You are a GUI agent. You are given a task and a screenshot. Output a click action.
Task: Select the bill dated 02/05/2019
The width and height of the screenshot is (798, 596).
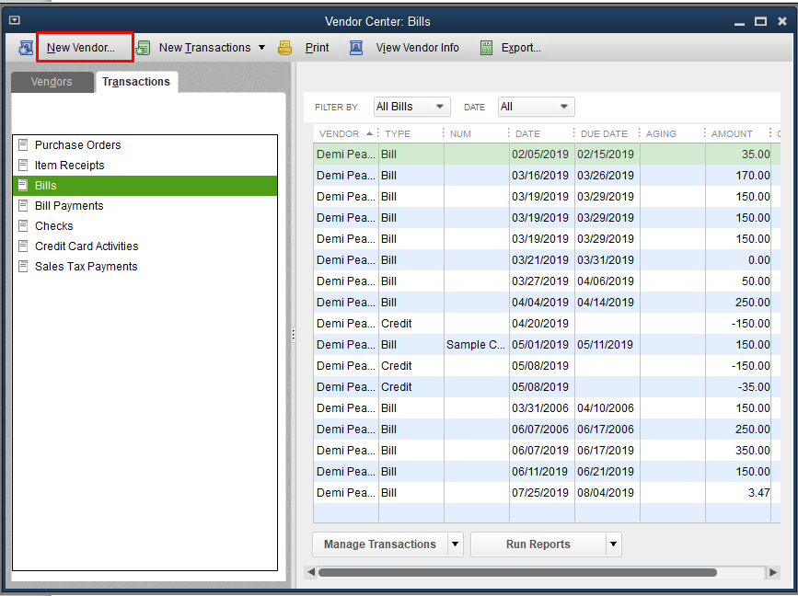(x=547, y=155)
